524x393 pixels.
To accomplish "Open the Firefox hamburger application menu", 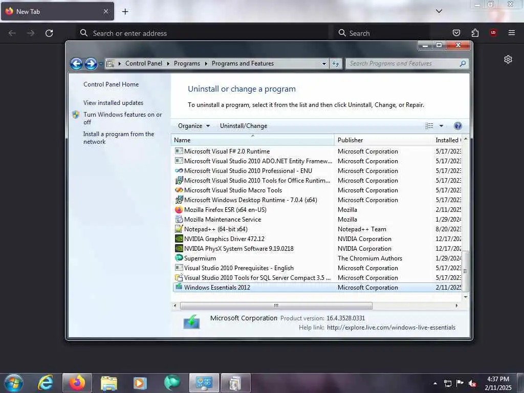I will pyautogui.click(x=511, y=33).
